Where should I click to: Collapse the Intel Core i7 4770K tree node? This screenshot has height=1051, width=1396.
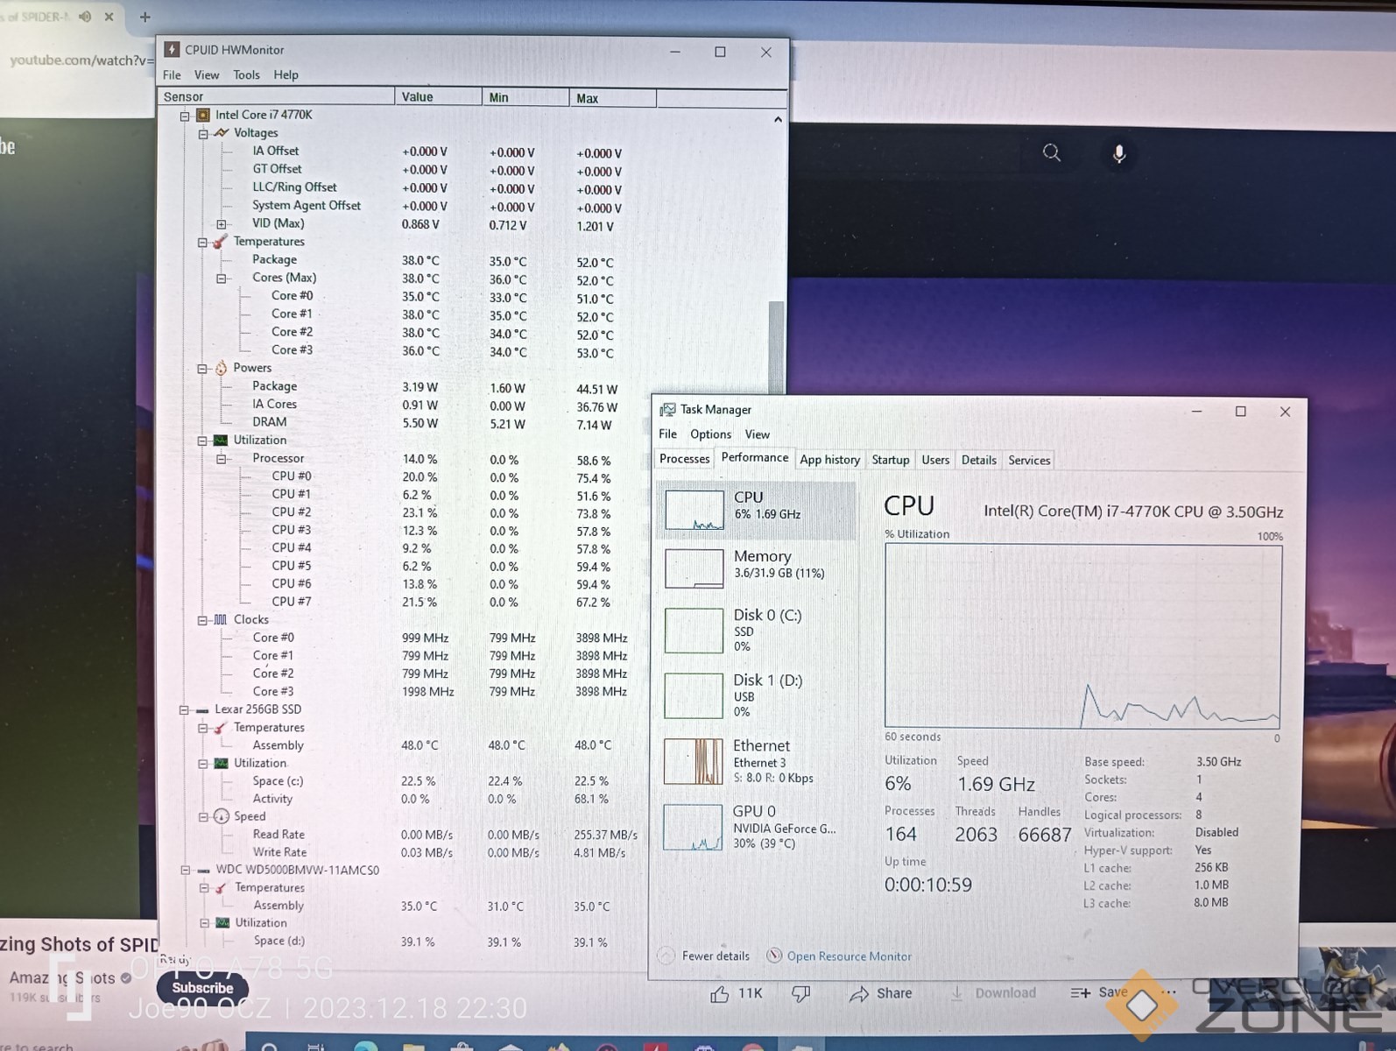pyautogui.click(x=185, y=116)
